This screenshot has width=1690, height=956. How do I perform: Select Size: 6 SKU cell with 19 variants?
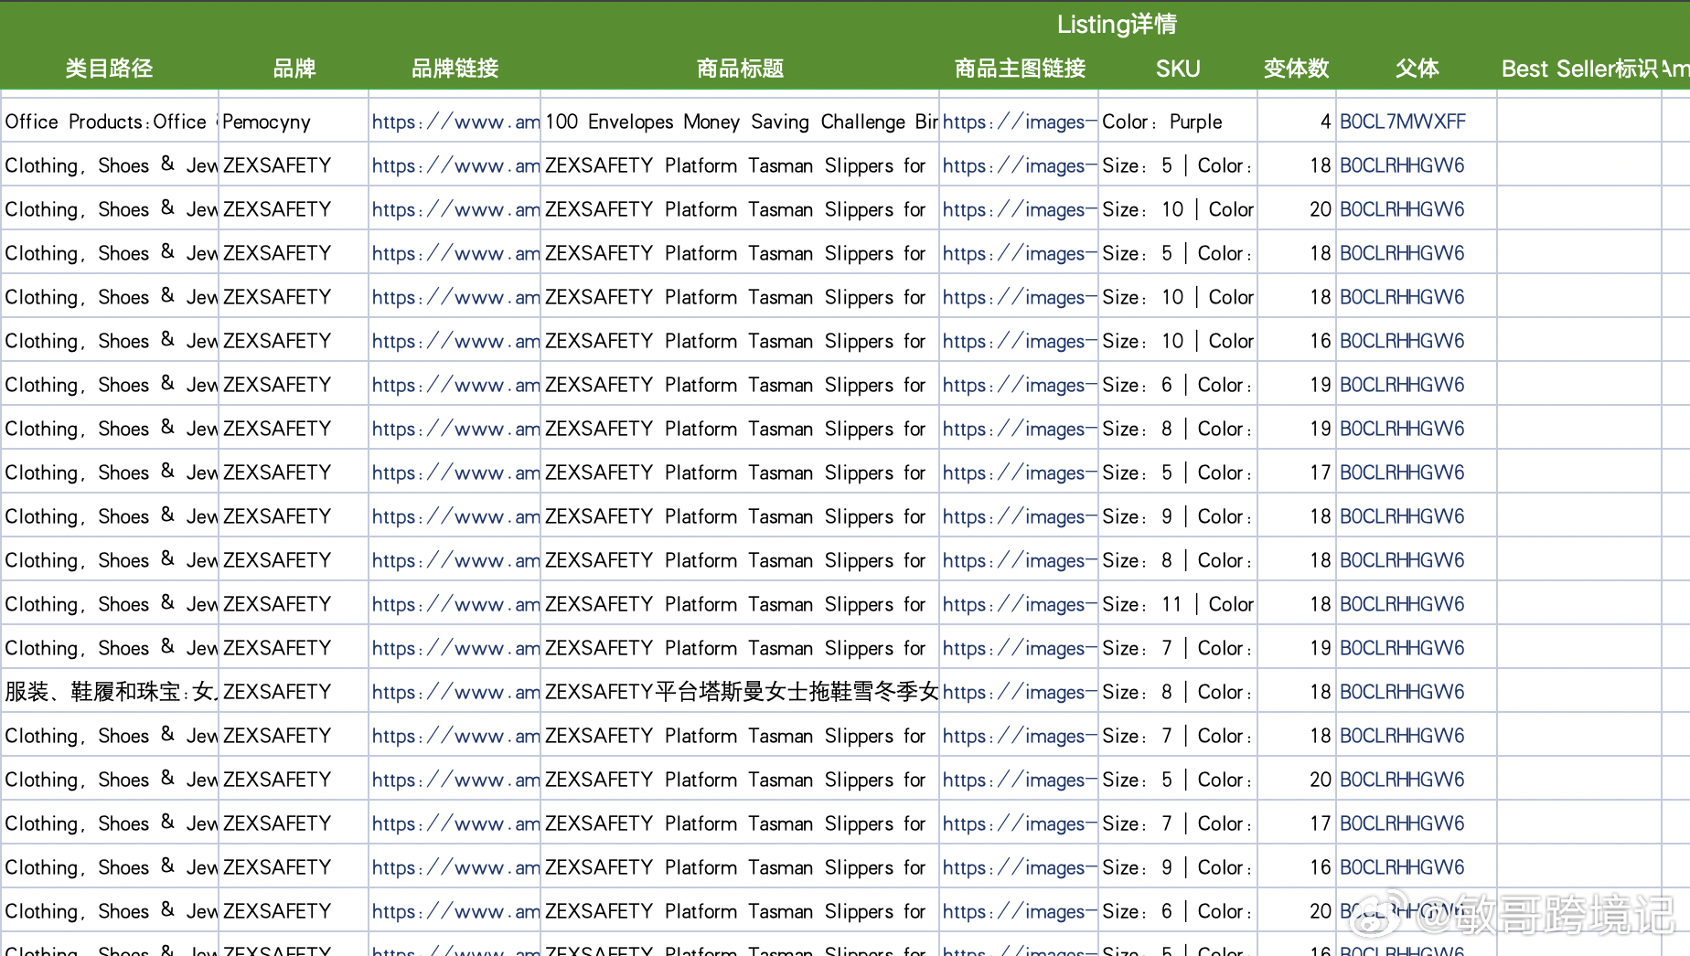[1178, 385]
